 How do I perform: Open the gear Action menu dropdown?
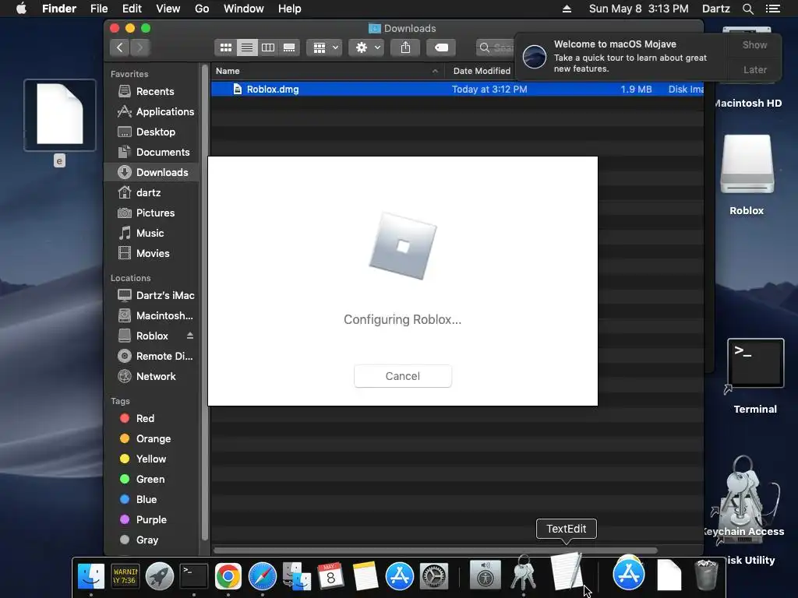click(x=366, y=47)
